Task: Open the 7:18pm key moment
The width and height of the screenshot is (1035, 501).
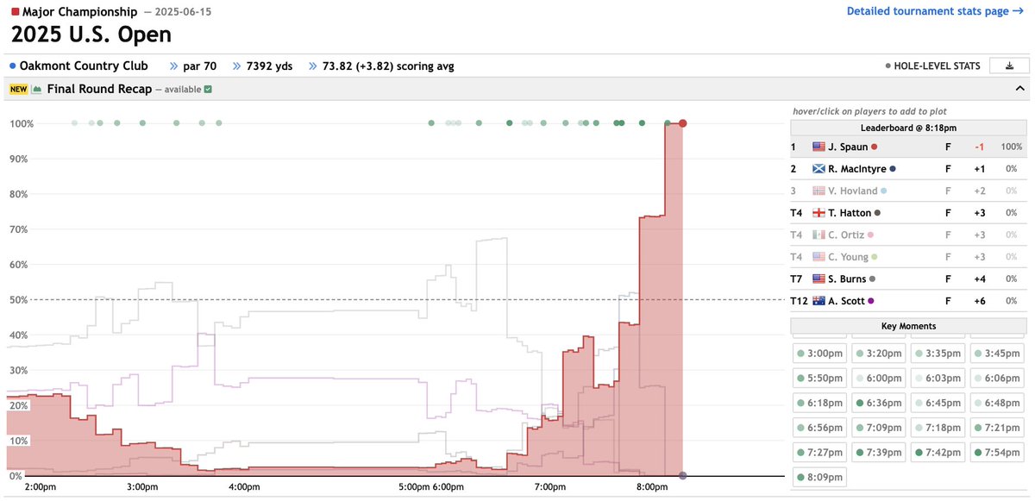Action: [x=938, y=428]
